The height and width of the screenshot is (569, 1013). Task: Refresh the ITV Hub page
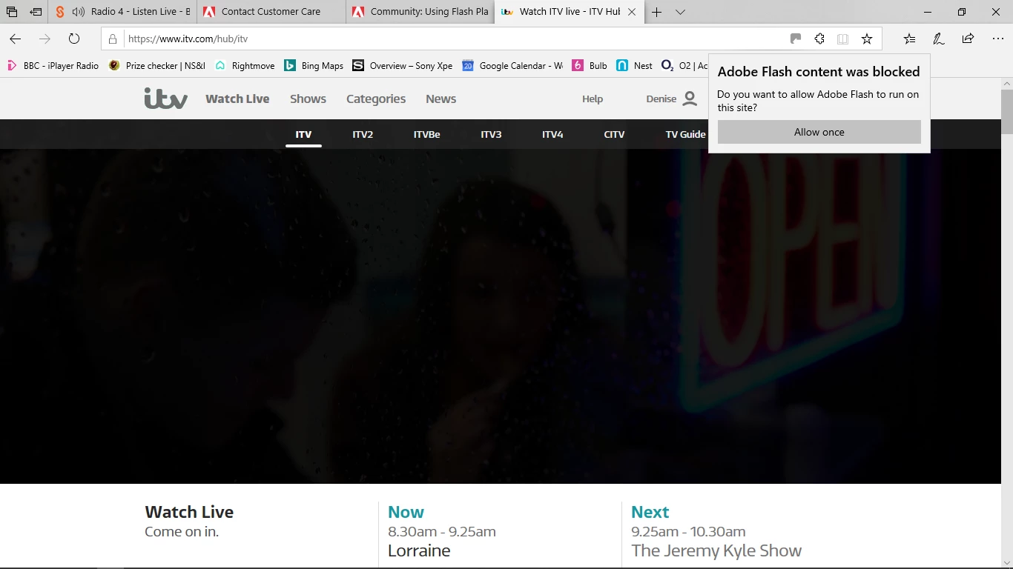(74, 39)
